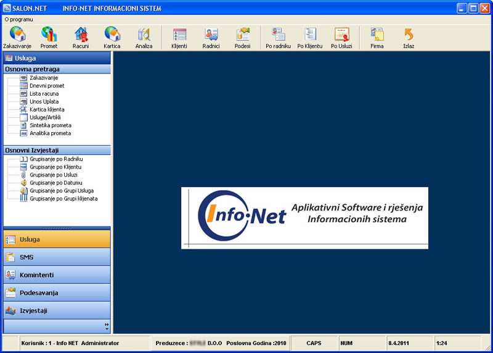
Task: Select Sintetika prometa tree entry
Action: [51, 125]
